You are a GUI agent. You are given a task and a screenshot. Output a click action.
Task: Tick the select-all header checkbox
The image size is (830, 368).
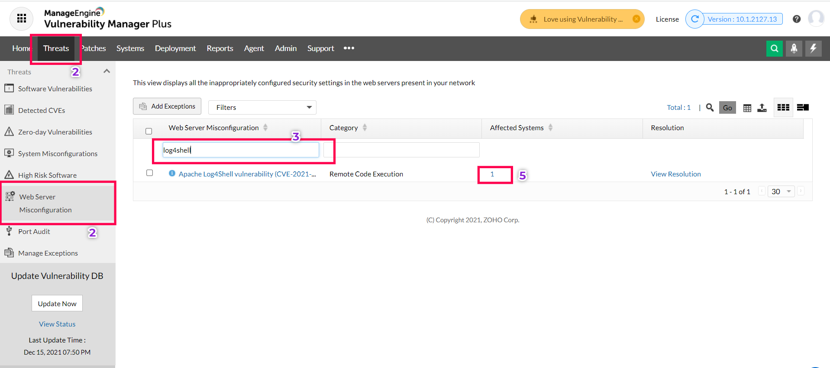(149, 131)
